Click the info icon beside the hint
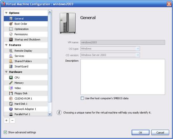This screenshot has width=173, height=139. [59, 113]
